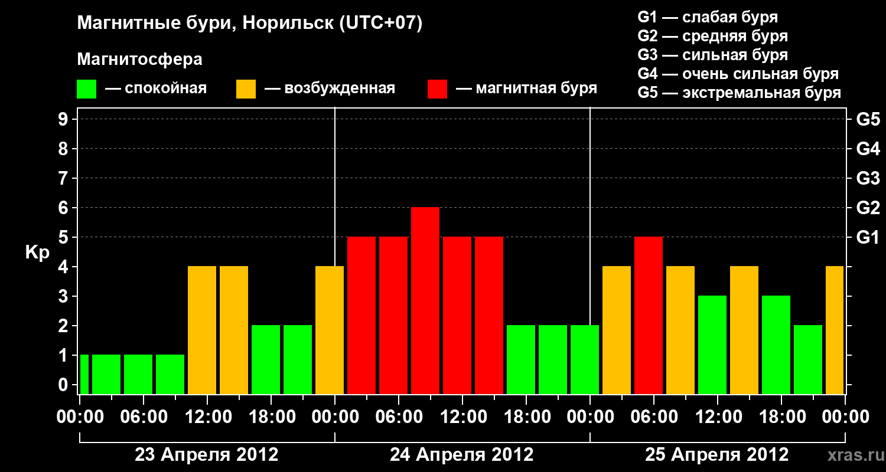Click the 'Магнитосфера' heading
886x472 pixels.
tap(139, 60)
